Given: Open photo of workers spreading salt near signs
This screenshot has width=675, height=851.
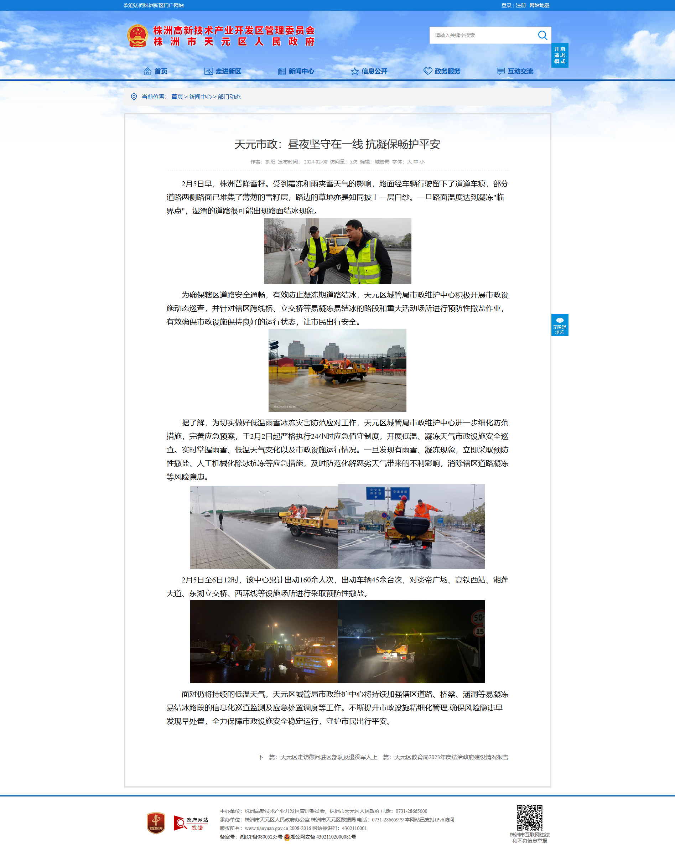Looking at the screenshot, I should (411, 526).
